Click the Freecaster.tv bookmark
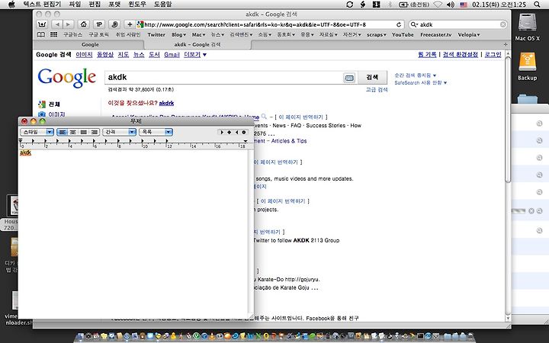This screenshot has width=549, height=343. [x=436, y=34]
